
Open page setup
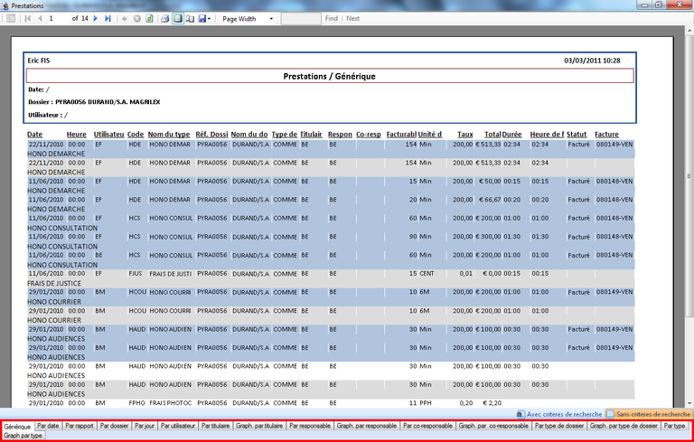point(190,18)
